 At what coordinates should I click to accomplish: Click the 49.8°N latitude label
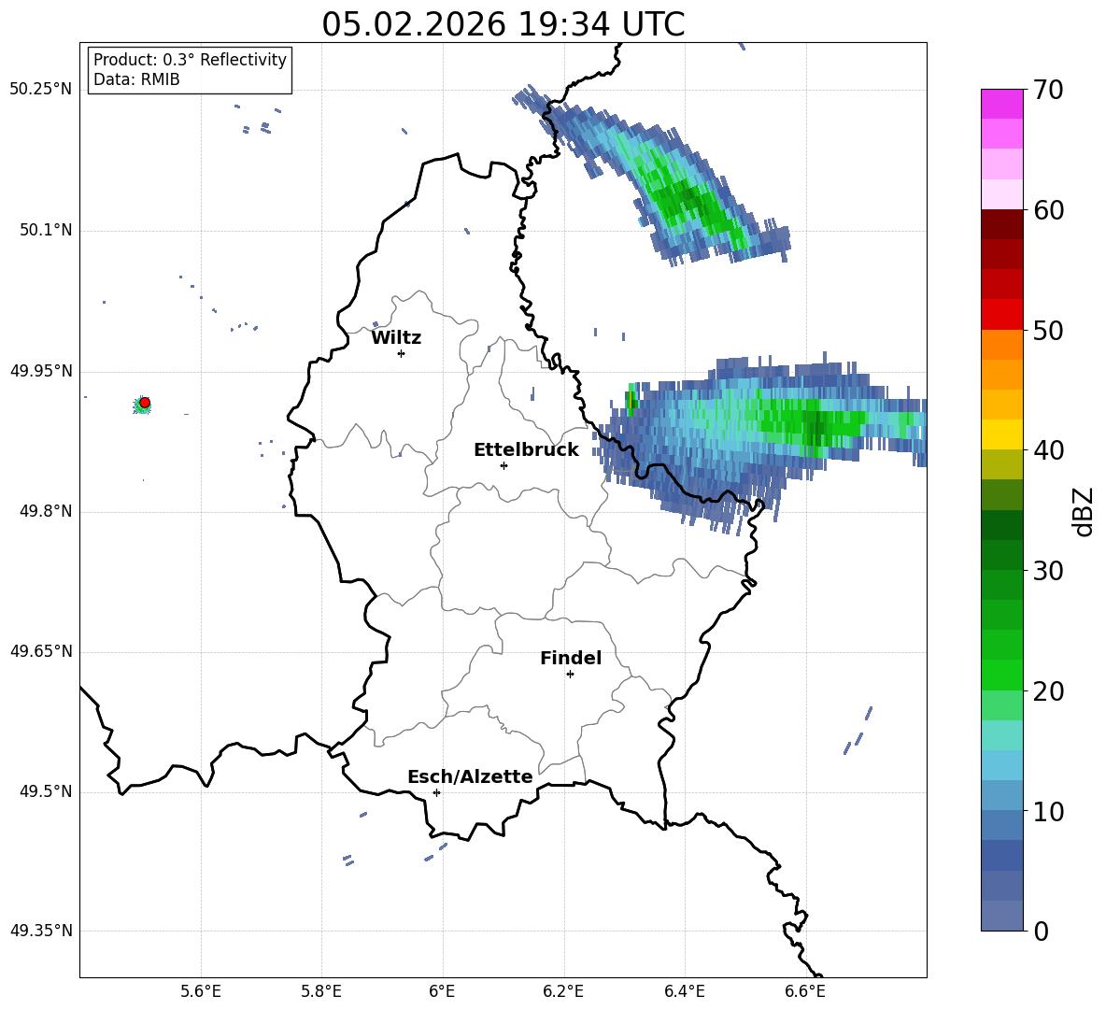46,511
